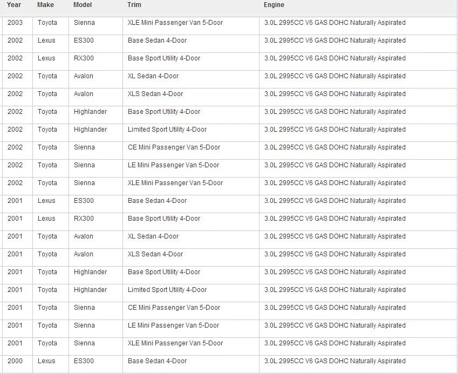Screen dimensions: 458x374
Task: Select XL Sedan 4-Door in the 2002 row
Action: pos(153,76)
